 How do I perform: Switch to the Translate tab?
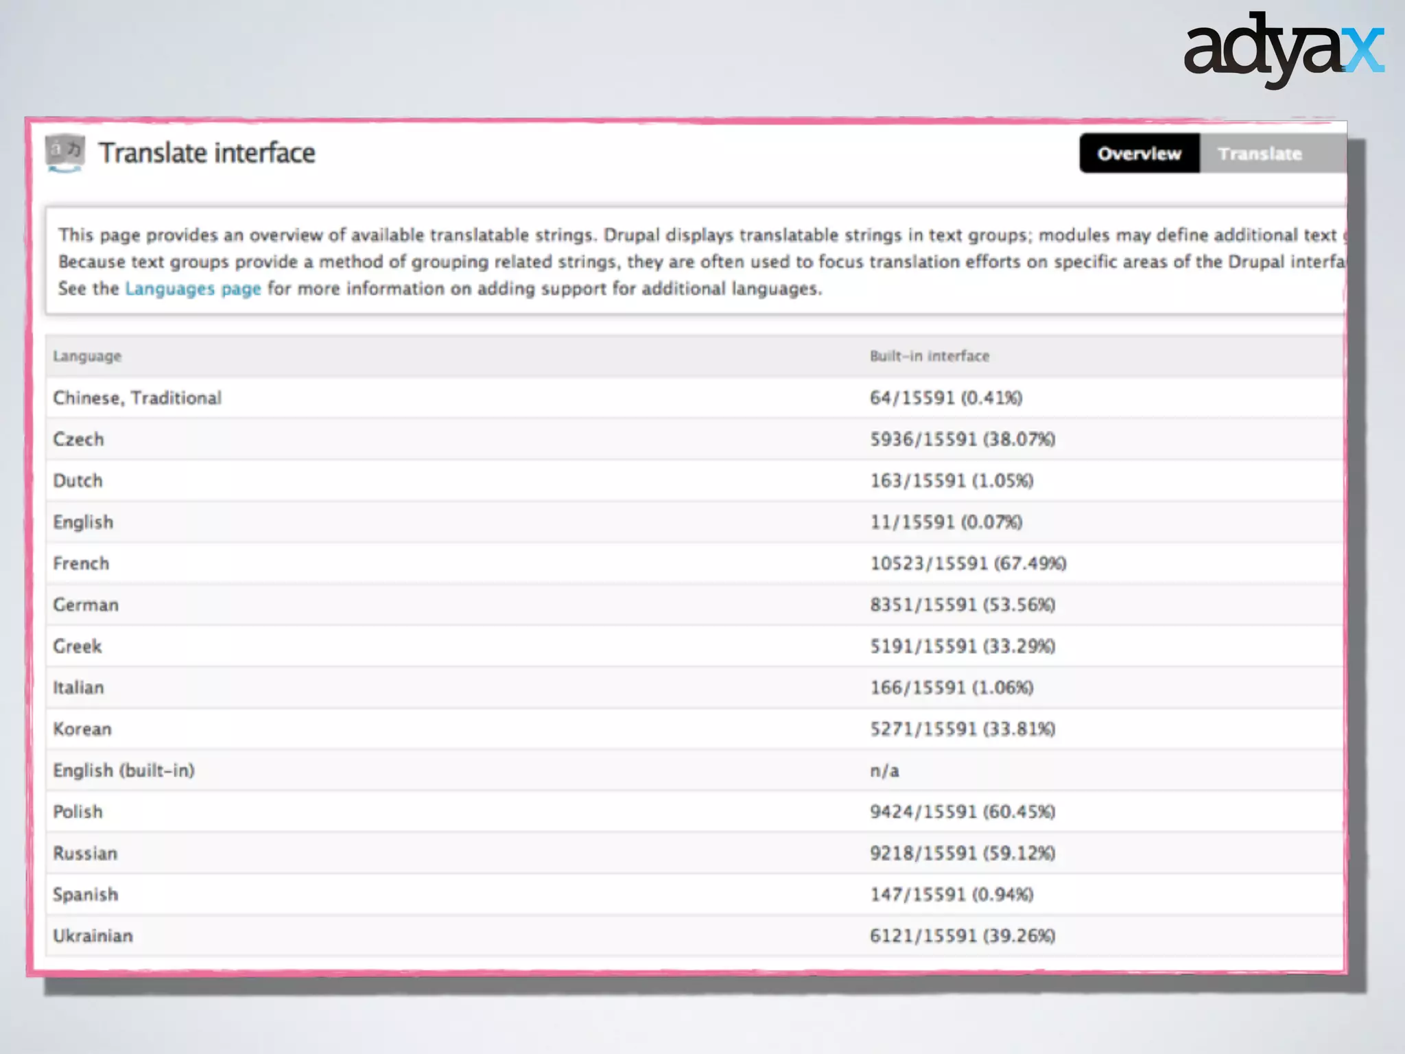1260,154
